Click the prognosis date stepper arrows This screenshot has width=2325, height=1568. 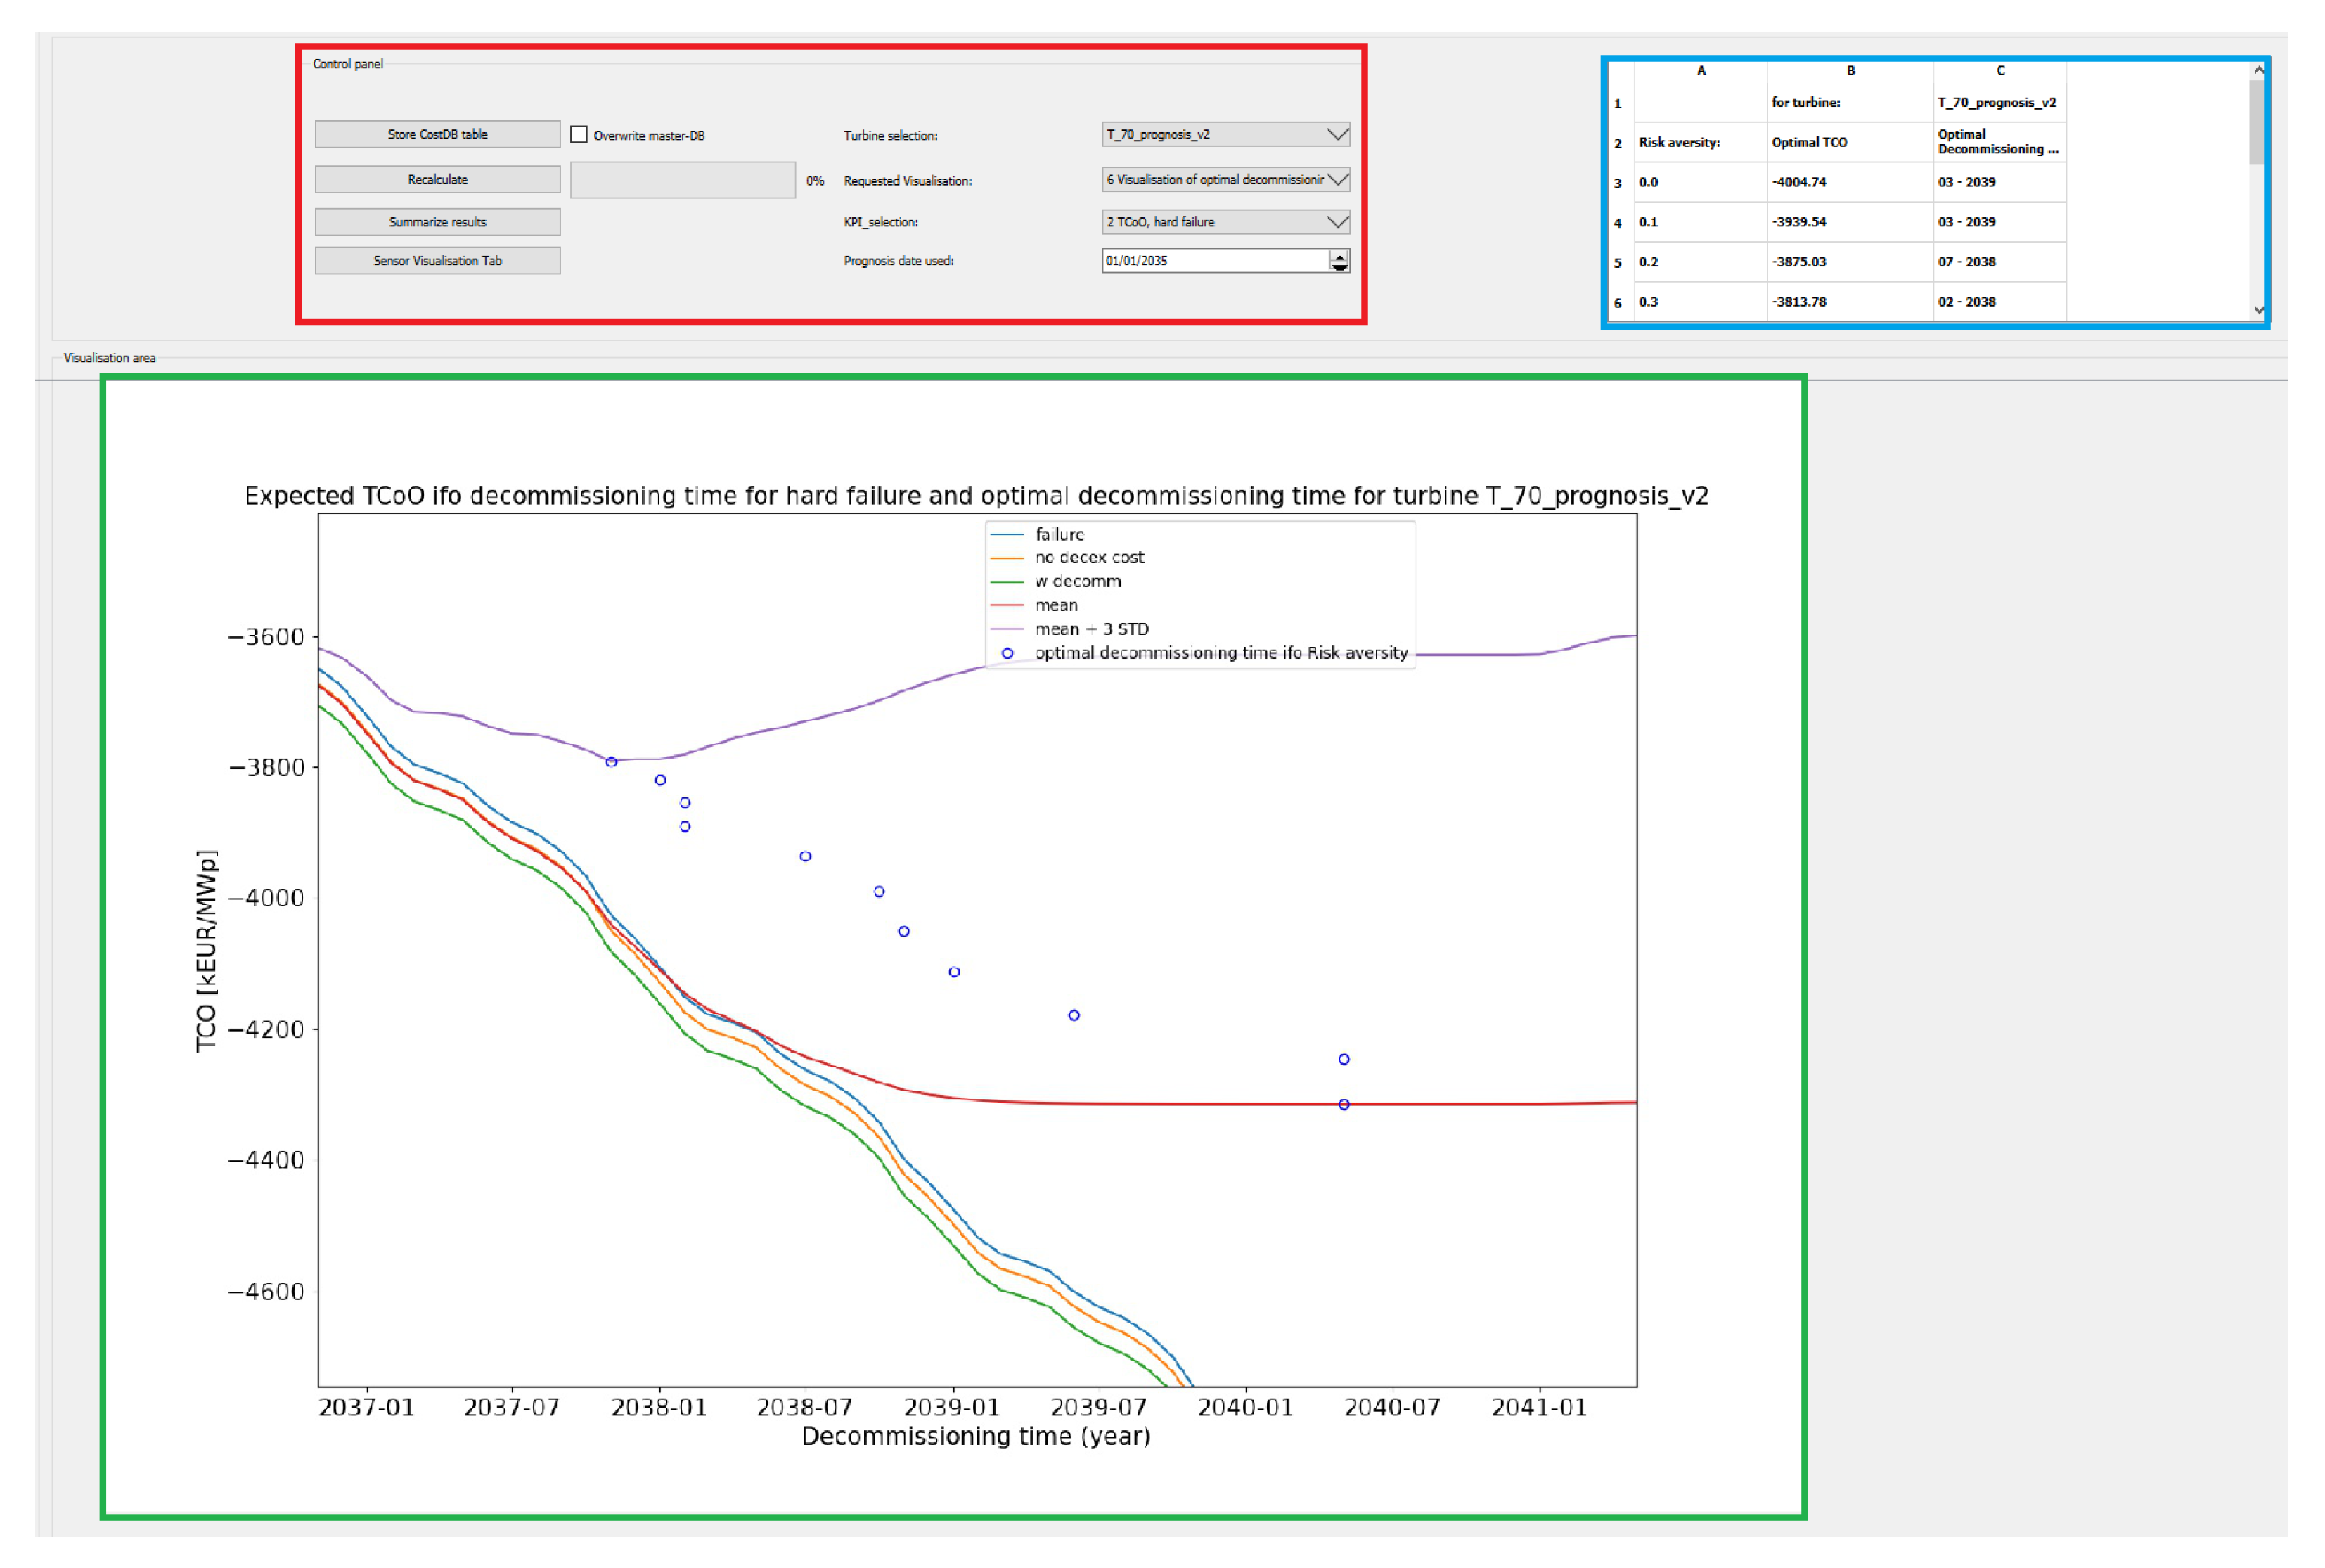pyautogui.click(x=1339, y=261)
